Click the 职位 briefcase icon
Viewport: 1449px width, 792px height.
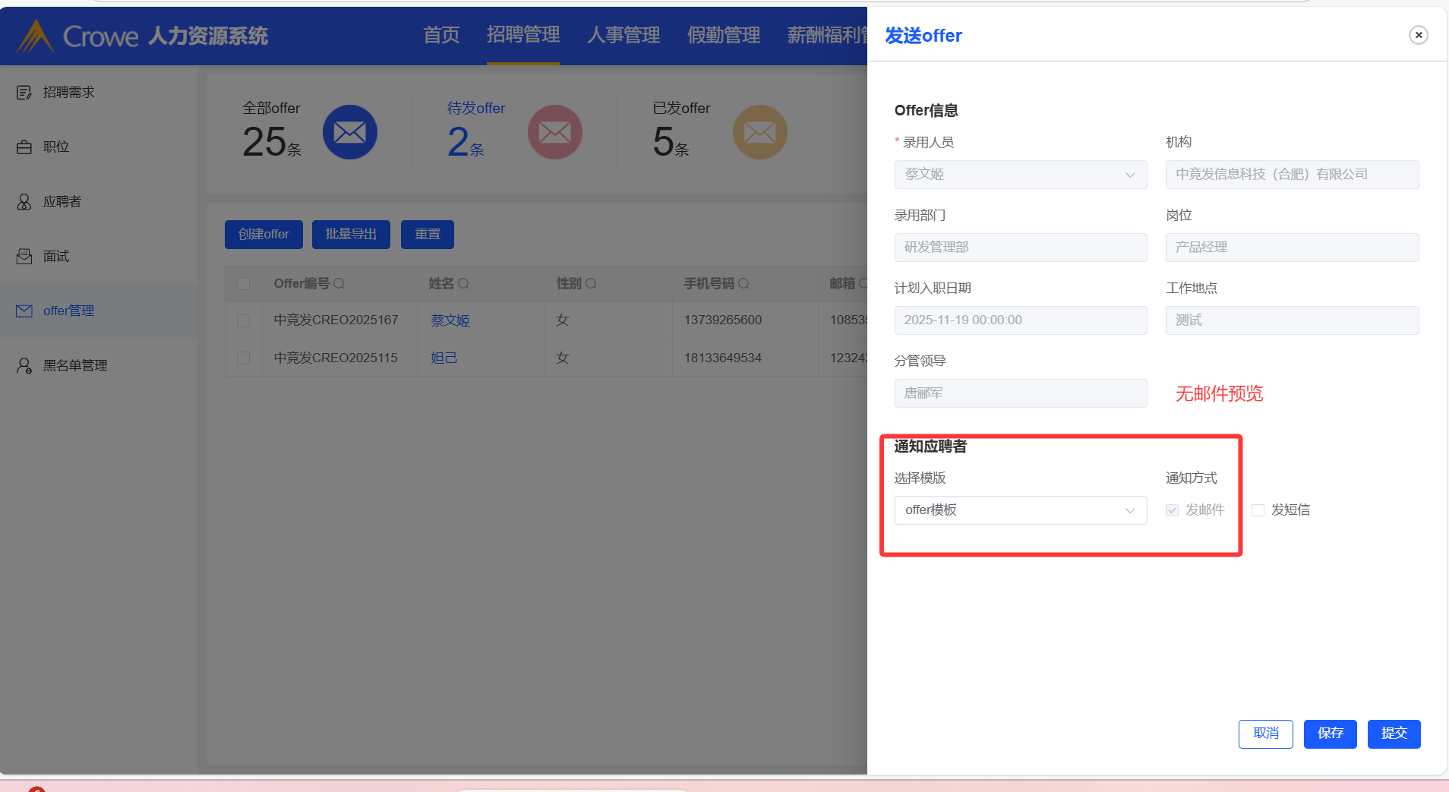(24, 147)
